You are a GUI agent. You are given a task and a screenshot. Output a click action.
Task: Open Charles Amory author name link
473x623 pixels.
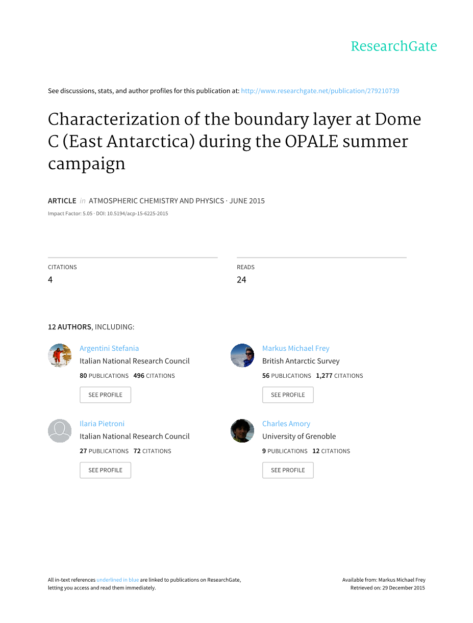286,424
